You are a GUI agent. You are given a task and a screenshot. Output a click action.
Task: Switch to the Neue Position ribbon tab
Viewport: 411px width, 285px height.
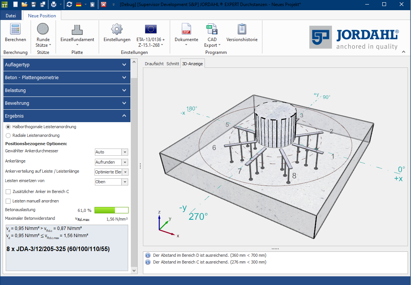pyautogui.click(x=42, y=16)
